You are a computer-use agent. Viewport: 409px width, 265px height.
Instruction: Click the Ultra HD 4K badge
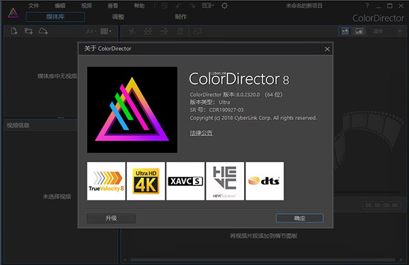click(x=146, y=181)
